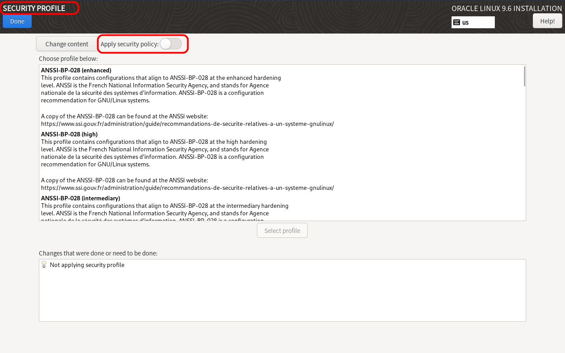Click the ORACLE LINUX 9.6 INSTALLATION label
565x353 pixels.
(x=507, y=8)
